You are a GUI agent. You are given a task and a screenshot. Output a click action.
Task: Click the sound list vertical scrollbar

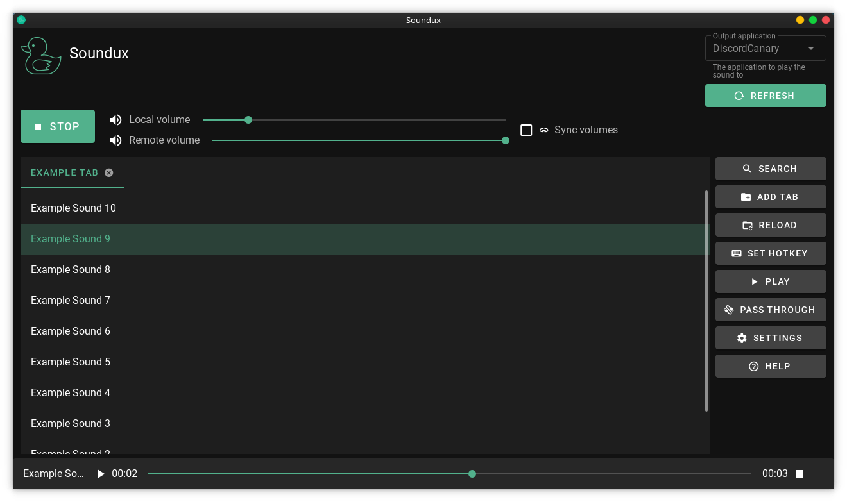pyautogui.click(x=706, y=301)
